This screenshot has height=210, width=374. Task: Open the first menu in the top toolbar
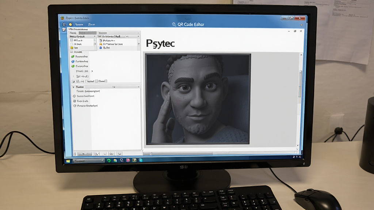tap(79, 24)
